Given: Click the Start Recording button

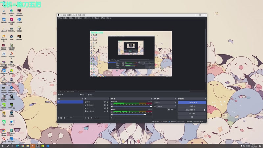Looking at the screenshot, I should [192, 106].
